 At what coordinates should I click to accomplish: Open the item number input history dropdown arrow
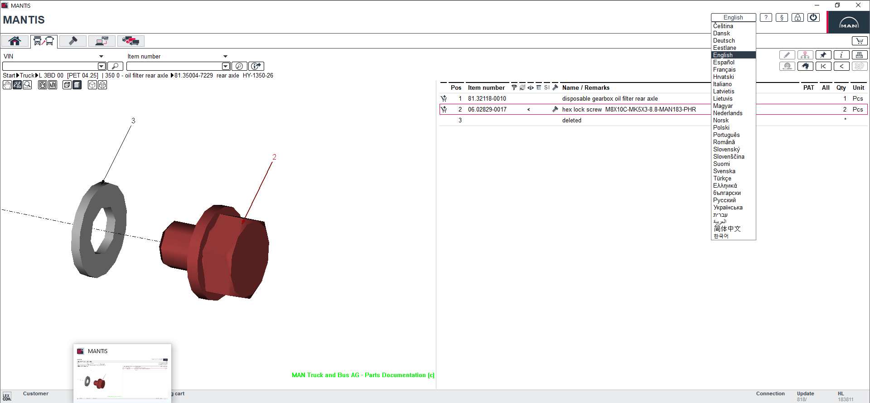[x=226, y=66]
